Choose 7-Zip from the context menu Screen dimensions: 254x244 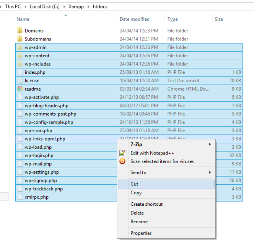pyautogui.click(x=166, y=144)
